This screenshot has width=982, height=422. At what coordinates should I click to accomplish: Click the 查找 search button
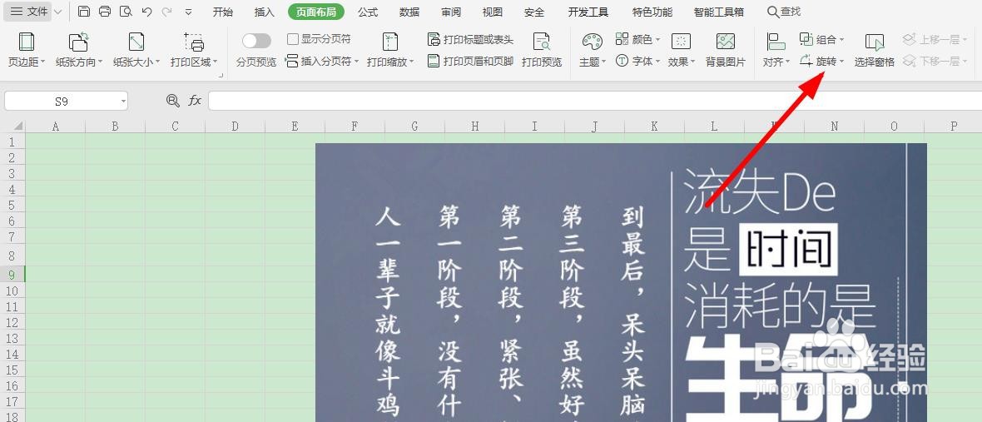783,12
